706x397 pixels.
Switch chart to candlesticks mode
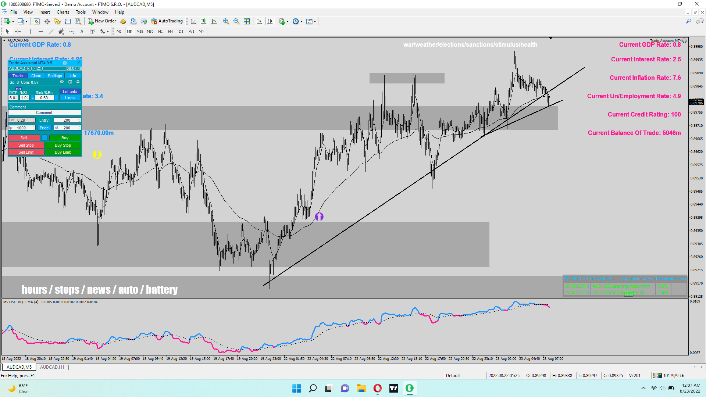204,21
